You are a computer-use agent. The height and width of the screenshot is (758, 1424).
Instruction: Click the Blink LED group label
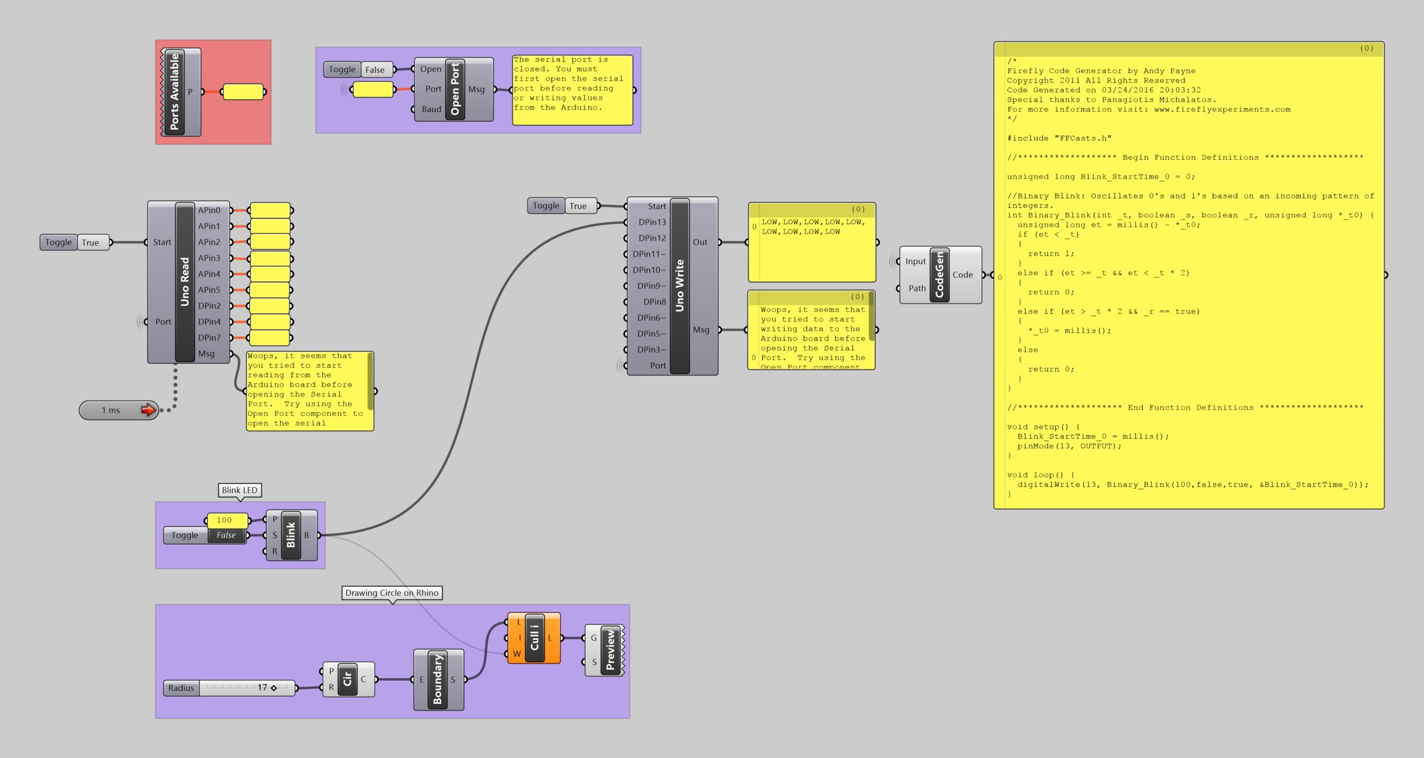click(240, 490)
